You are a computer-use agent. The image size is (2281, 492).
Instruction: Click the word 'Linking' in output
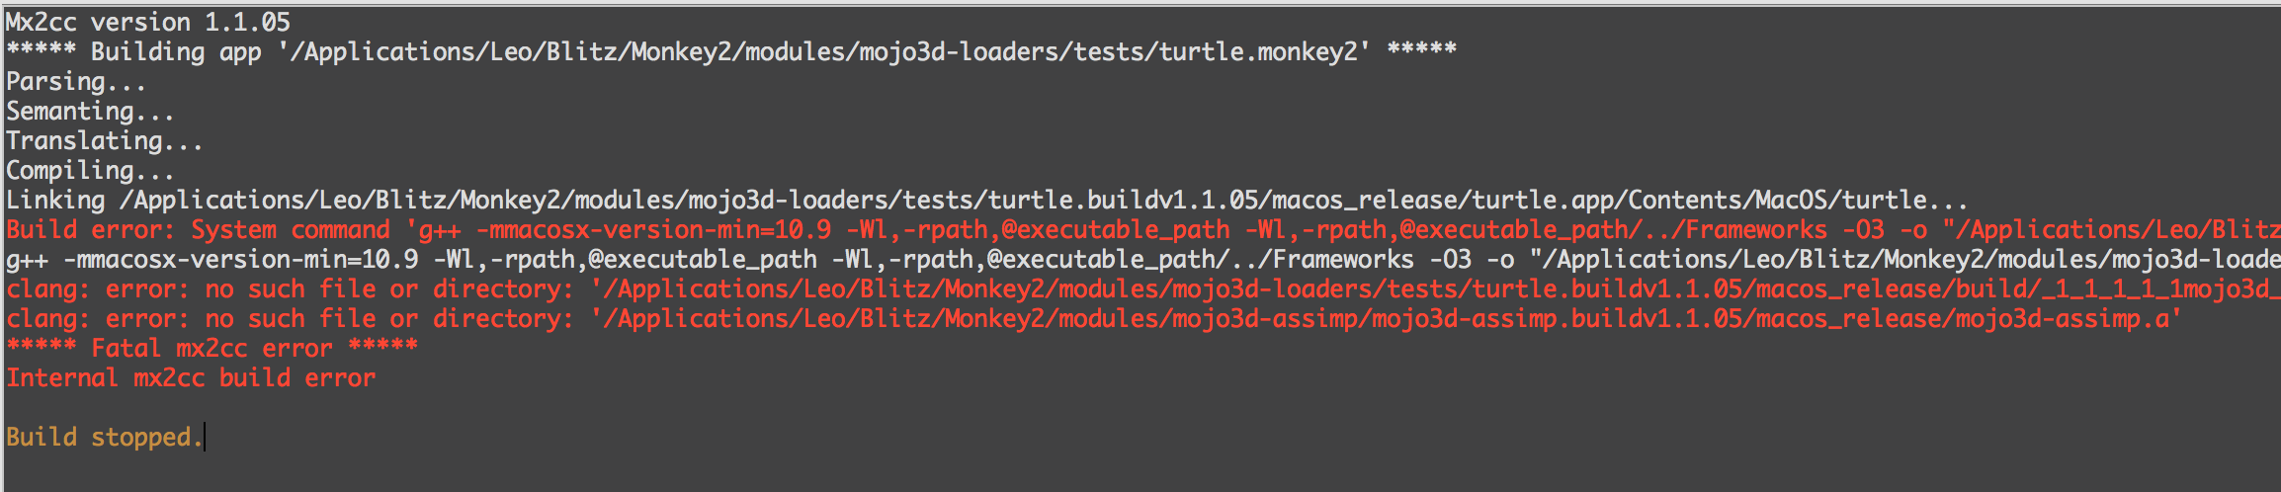point(55,200)
